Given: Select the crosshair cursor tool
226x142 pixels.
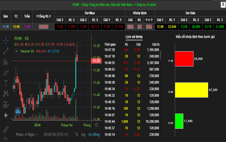Looking at the screenshot, I should [6, 40].
